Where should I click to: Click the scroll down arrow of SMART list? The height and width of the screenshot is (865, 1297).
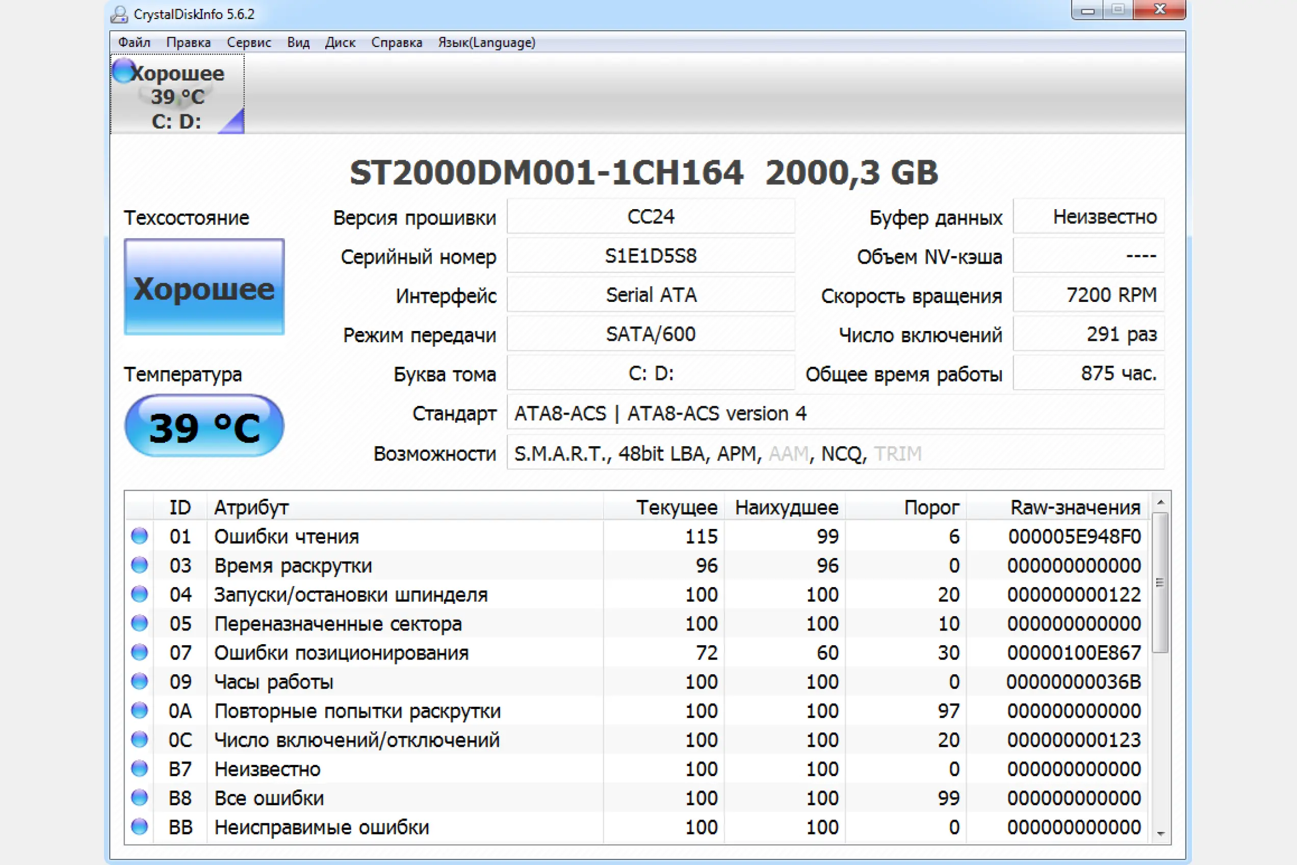[1160, 833]
